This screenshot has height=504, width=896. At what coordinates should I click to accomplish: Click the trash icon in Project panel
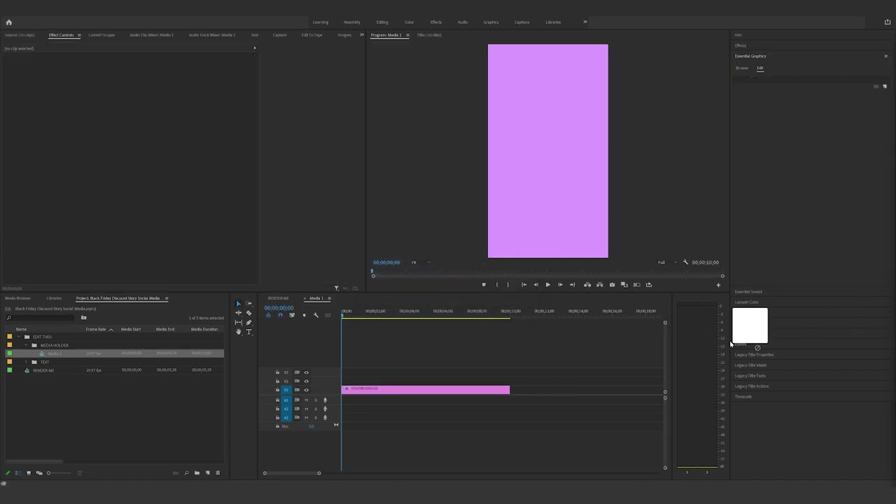click(218, 473)
